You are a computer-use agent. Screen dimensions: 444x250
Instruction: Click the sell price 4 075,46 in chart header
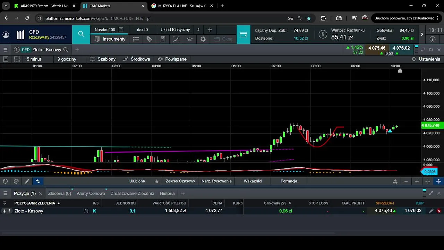377,48
